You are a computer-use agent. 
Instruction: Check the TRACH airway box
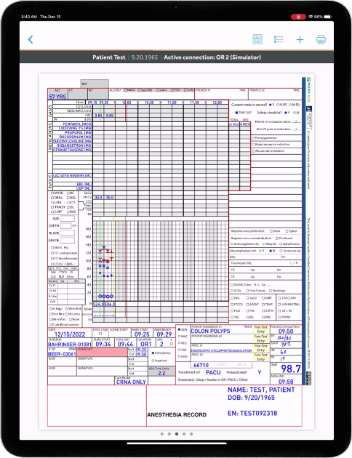(x=52, y=207)
